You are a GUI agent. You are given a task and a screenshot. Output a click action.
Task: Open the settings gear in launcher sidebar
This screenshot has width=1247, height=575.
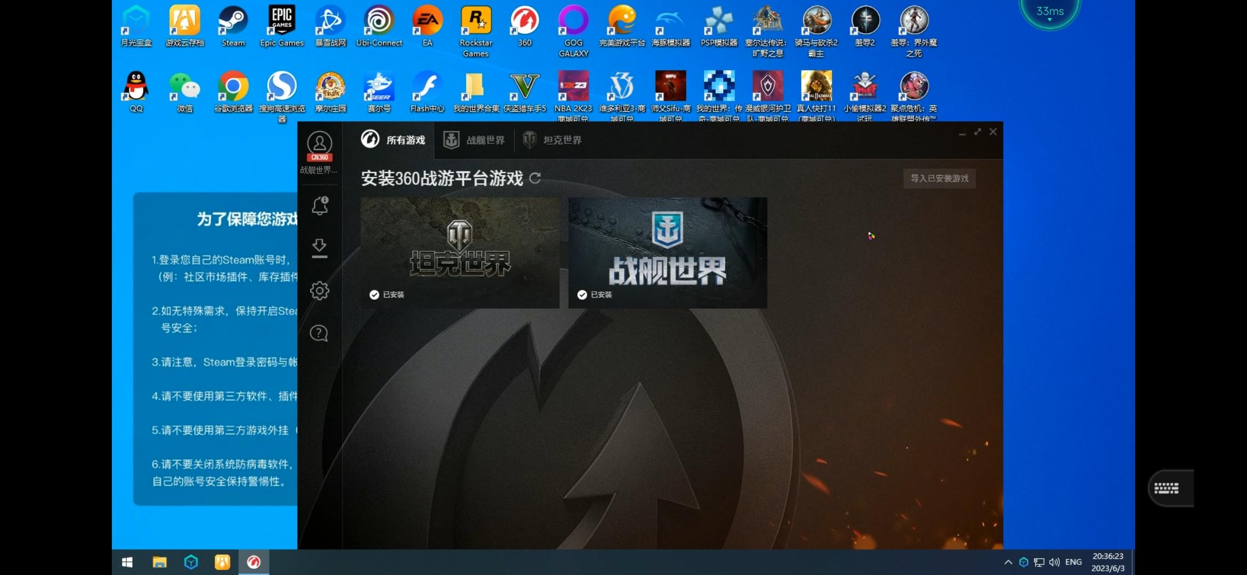[319, 291]
